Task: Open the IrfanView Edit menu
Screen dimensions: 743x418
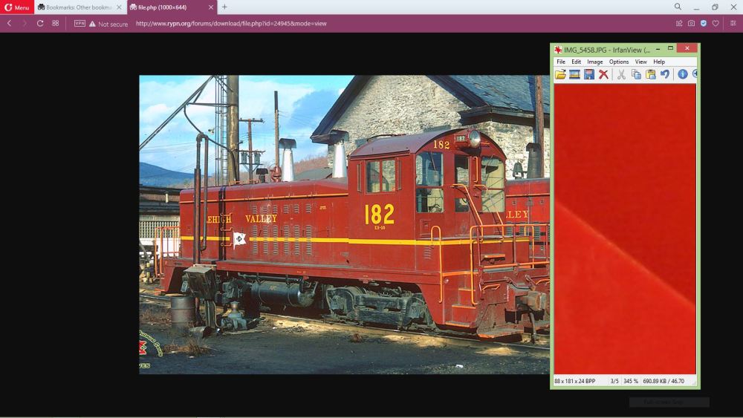Action: pos(577,62)
